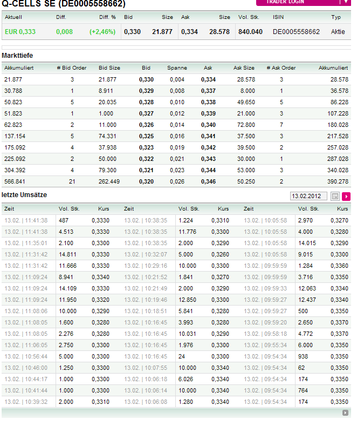Click the Q-CELLS SE page title
This screenshot has height=426, width=357.
[64, 4]
